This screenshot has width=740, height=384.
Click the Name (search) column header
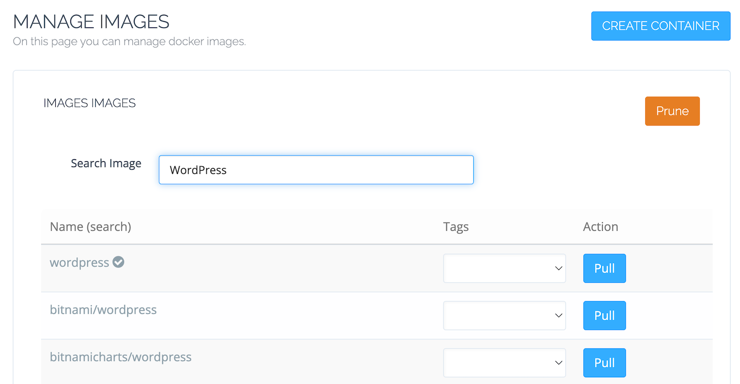click(x=90, y=227)
